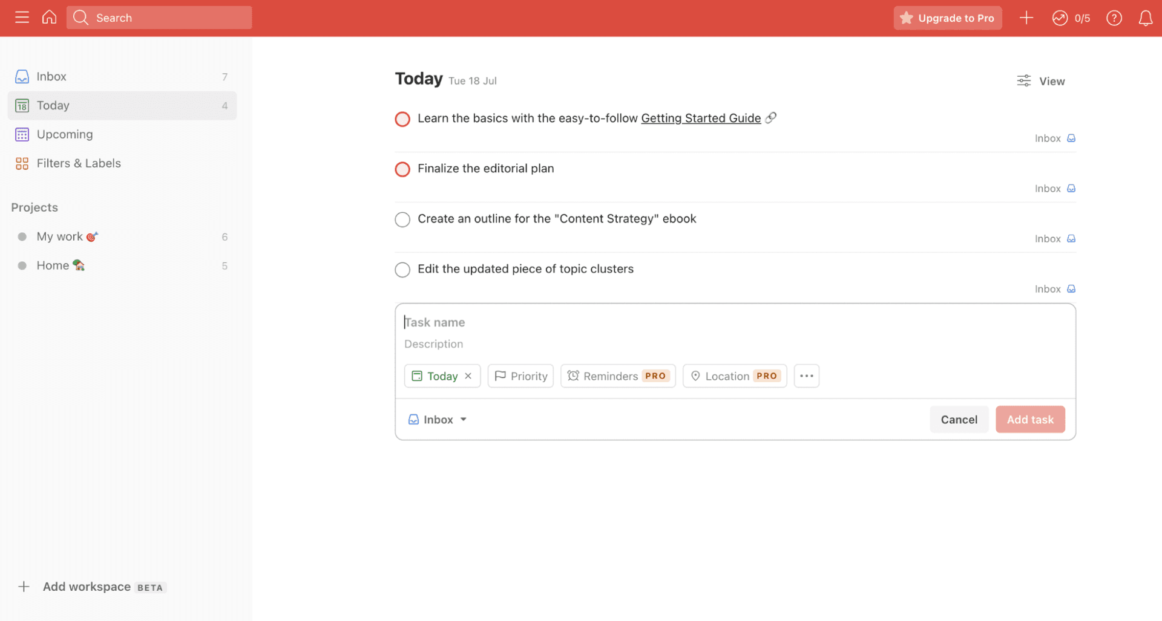Cancel the new task form
The width and height of the screenshot is (1162, 621).
(x=959, y=420)
